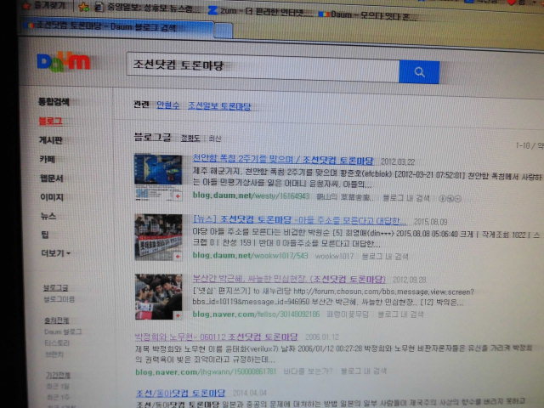Click the new tab button beside active tab
This screenshot has height=408, width=544.
[223, 31]
